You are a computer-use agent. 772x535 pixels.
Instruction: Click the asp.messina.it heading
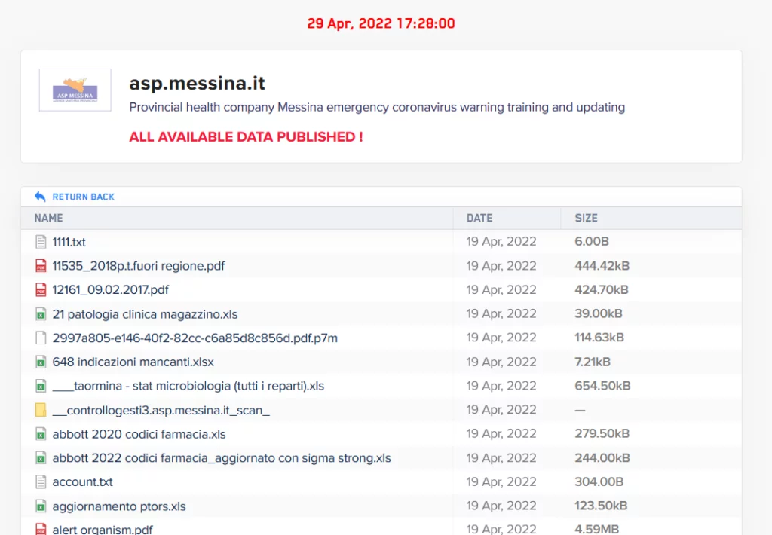click(x=197, y=83)
